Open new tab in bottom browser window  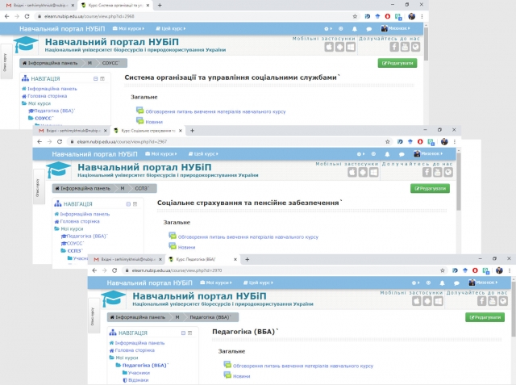click(248, 260)
